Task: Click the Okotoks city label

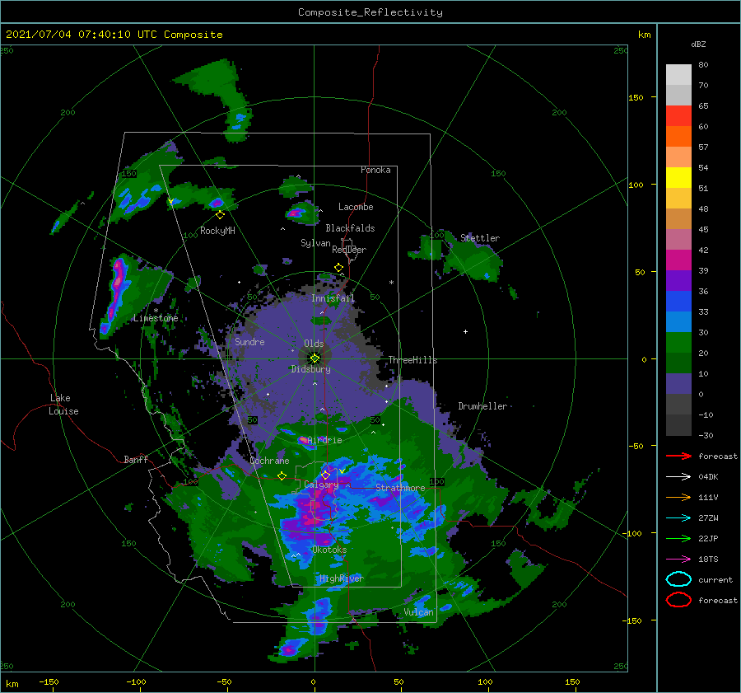Action: 330,550
